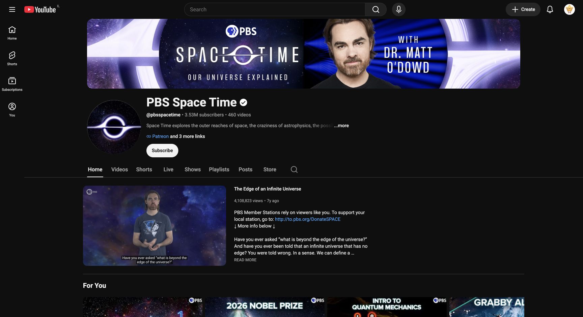Start voice search with microphone icon
This screenshot has width=583, height=317.
[398, 9]
